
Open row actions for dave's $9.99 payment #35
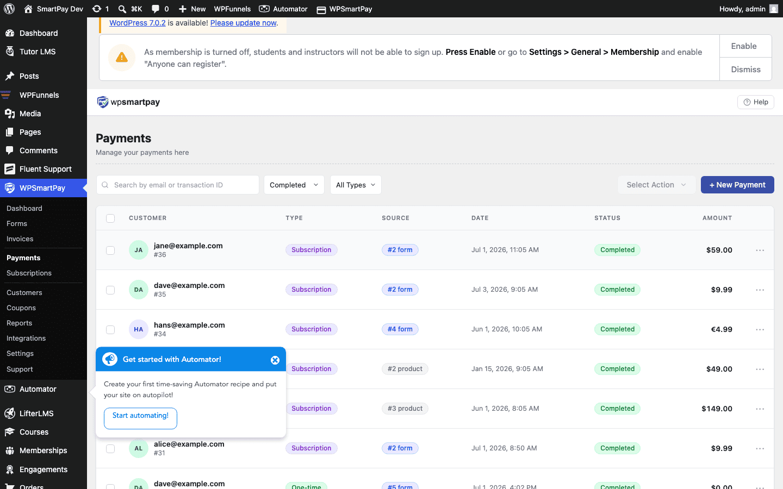760,290
